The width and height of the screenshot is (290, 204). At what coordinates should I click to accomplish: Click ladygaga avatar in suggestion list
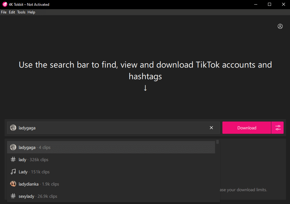click(x=13, y=147)
